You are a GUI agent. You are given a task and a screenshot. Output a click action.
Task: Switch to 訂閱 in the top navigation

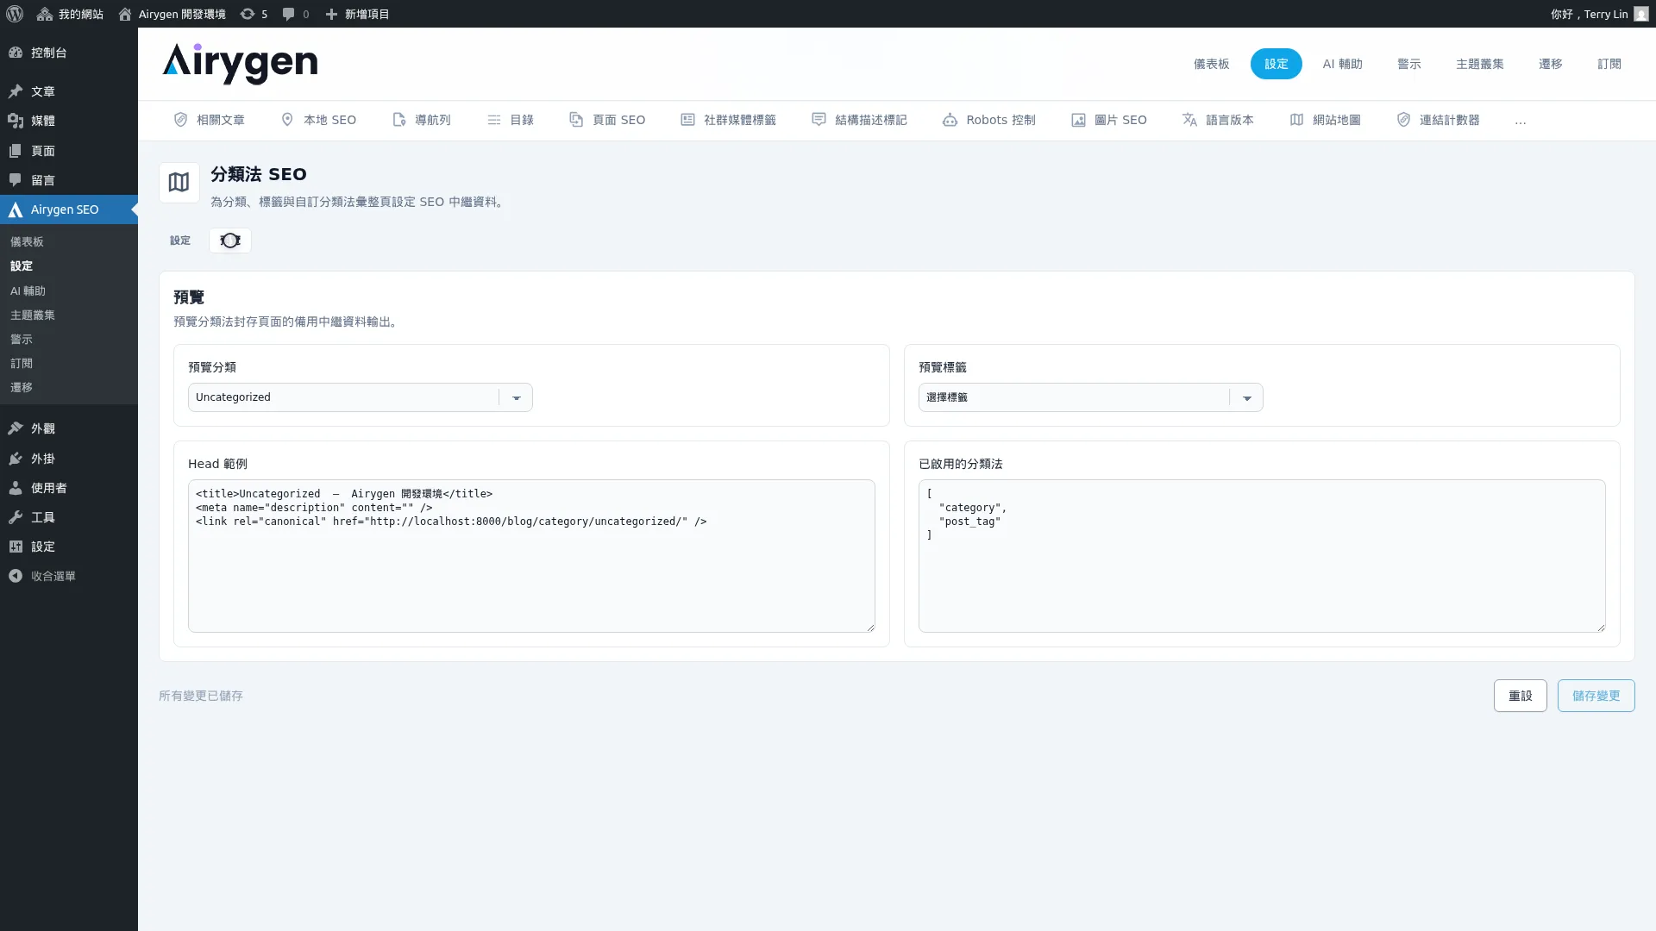click(x=1609, y=64)
